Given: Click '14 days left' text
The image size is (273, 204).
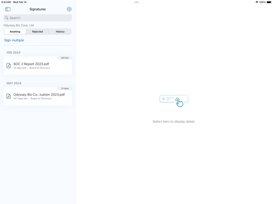Looking at the screenshot, I should (x=20, y=68).
